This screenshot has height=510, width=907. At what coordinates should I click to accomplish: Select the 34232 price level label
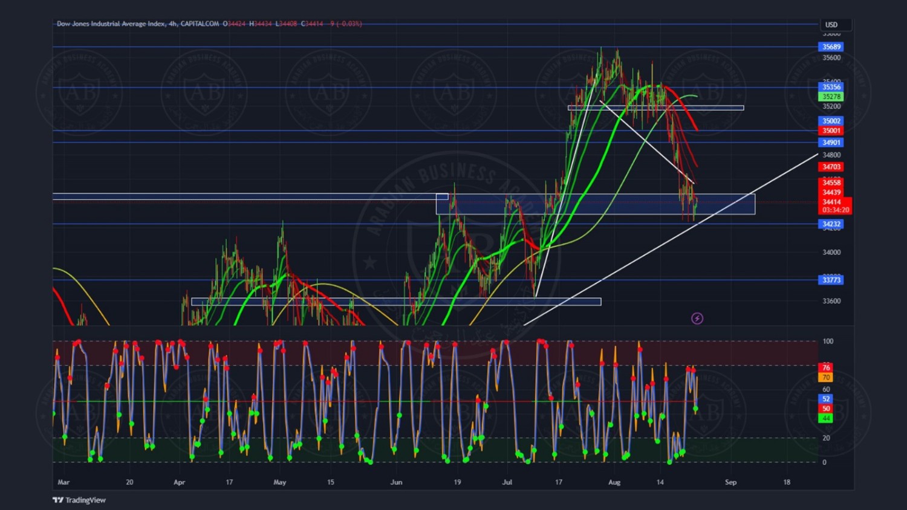coord(831,224)
